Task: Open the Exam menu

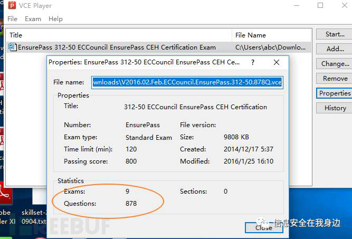Action: pos(33,19)
